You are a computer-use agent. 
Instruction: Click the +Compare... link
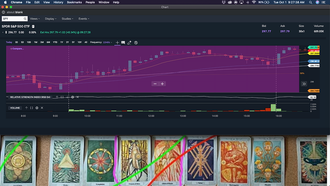click(17, 49)
